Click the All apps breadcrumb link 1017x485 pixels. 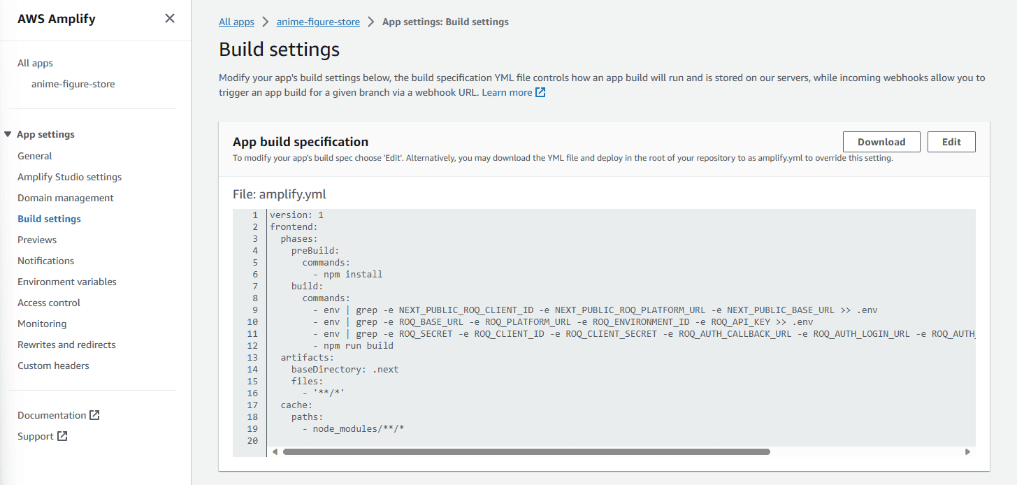(x=236, y=22)
